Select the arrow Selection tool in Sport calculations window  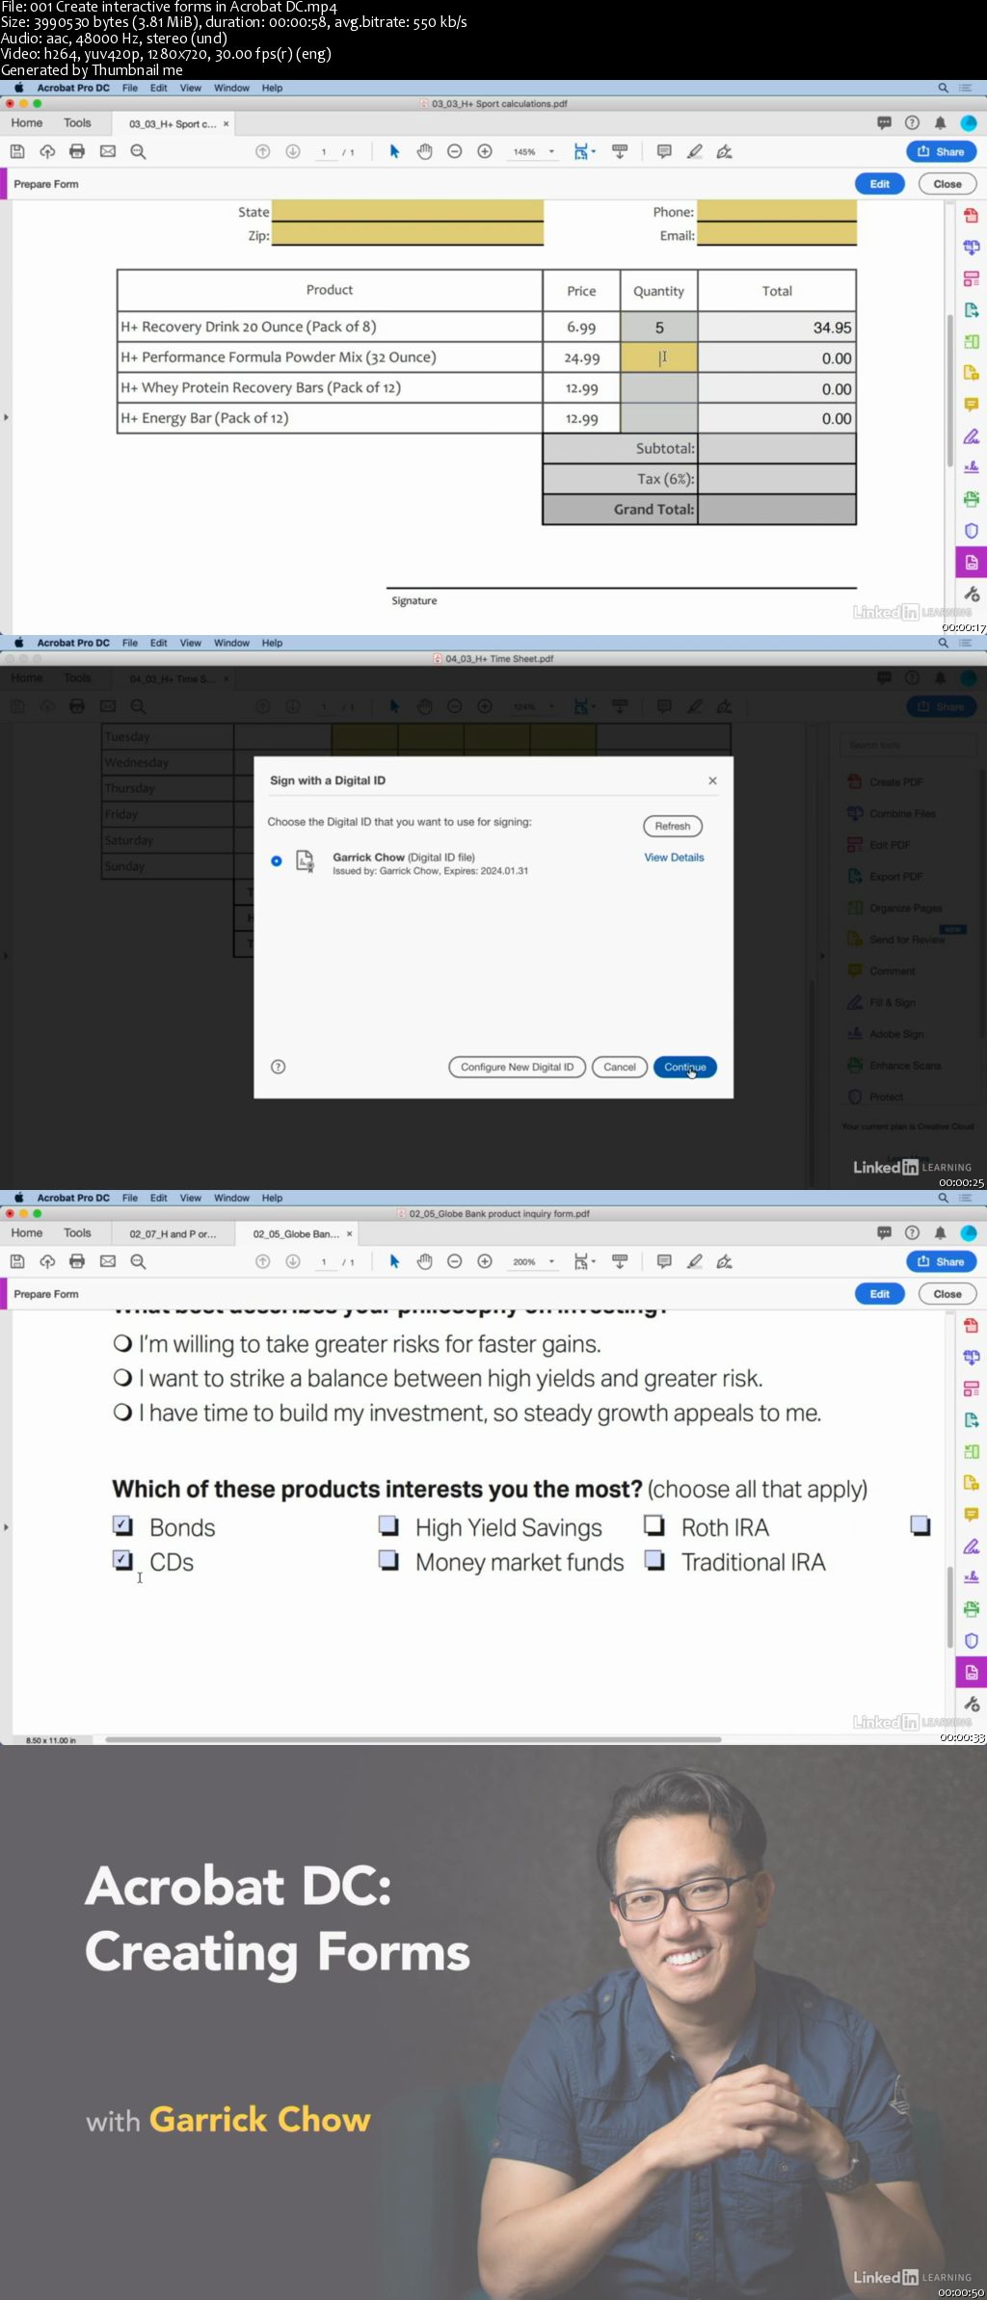tap(394, 151)
